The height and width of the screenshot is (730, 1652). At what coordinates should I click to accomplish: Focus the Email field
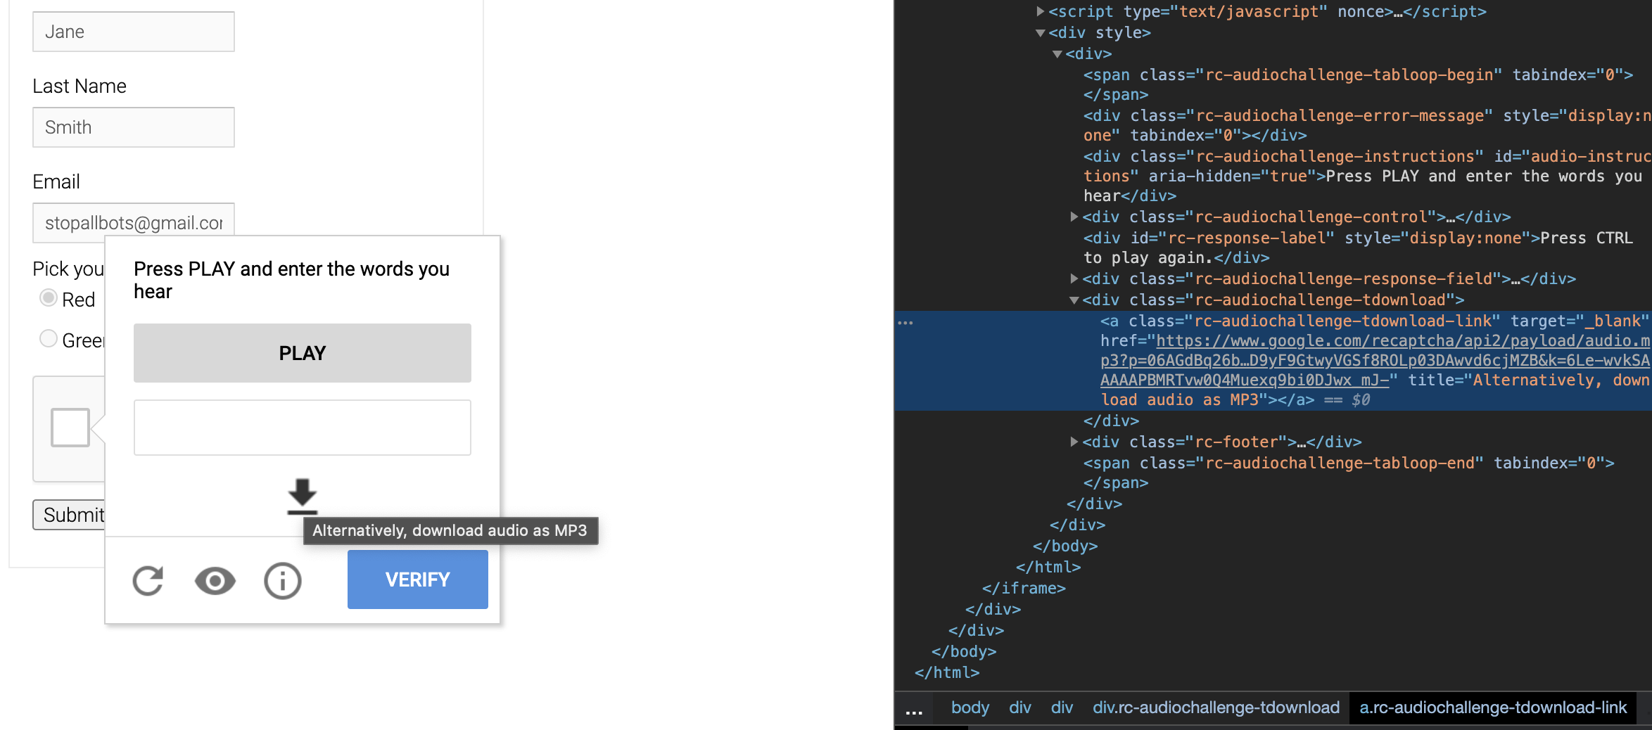tap(134, 222)
